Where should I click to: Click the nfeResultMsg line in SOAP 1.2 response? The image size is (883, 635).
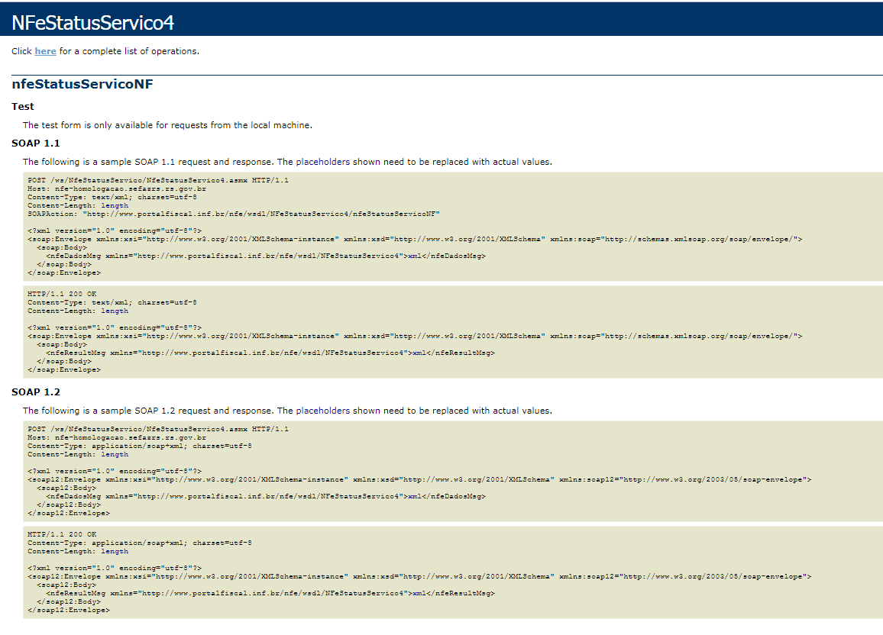point(270,593)
